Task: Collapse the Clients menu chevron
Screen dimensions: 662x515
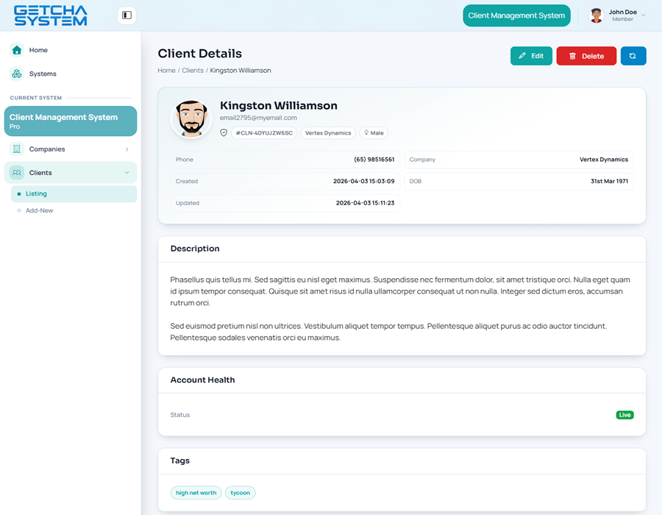Action: (127, 173)
